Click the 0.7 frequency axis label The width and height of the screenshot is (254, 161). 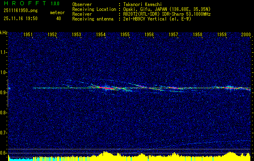pos(4,133)
